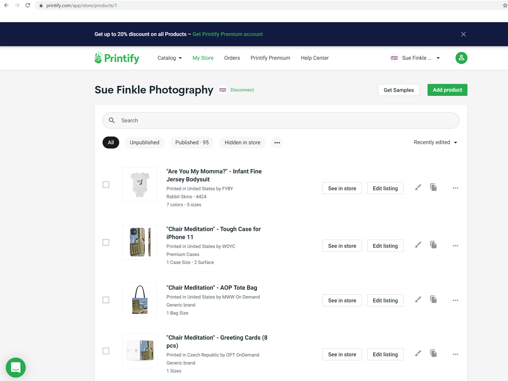Edit design of Are You My Momma bodysuit
This screenshot has width=508, height=381.
coord(418,187)
